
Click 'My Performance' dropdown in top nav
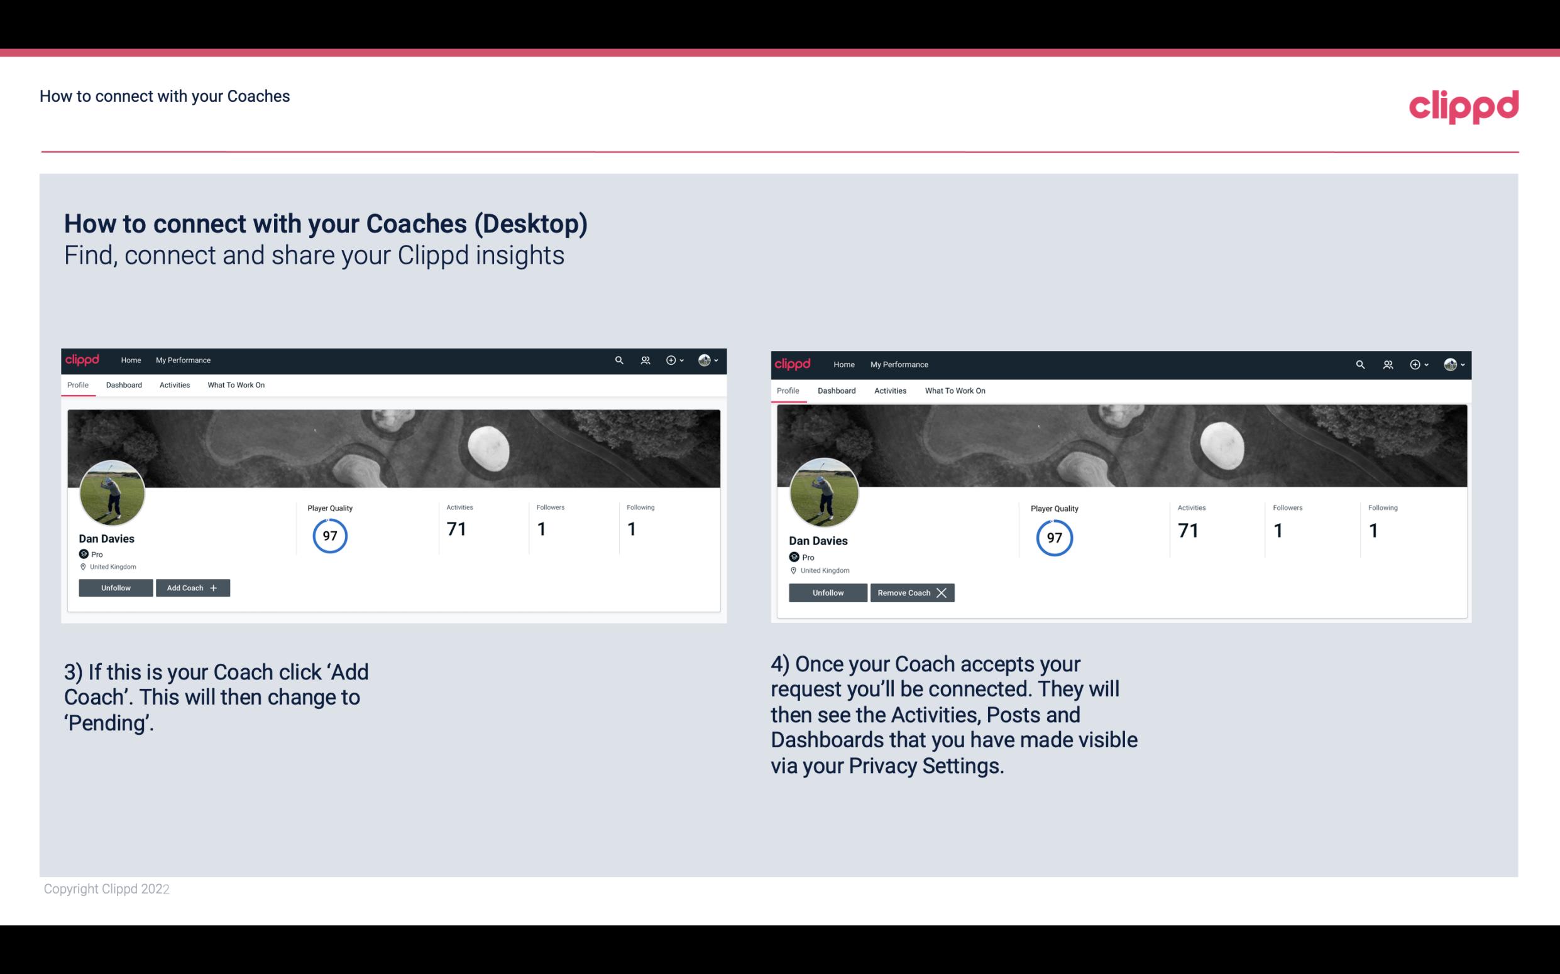coord(182,359)
